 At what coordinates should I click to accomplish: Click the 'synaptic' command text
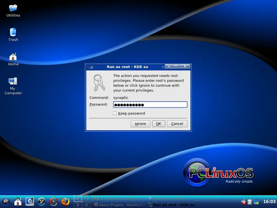[120, 98]
